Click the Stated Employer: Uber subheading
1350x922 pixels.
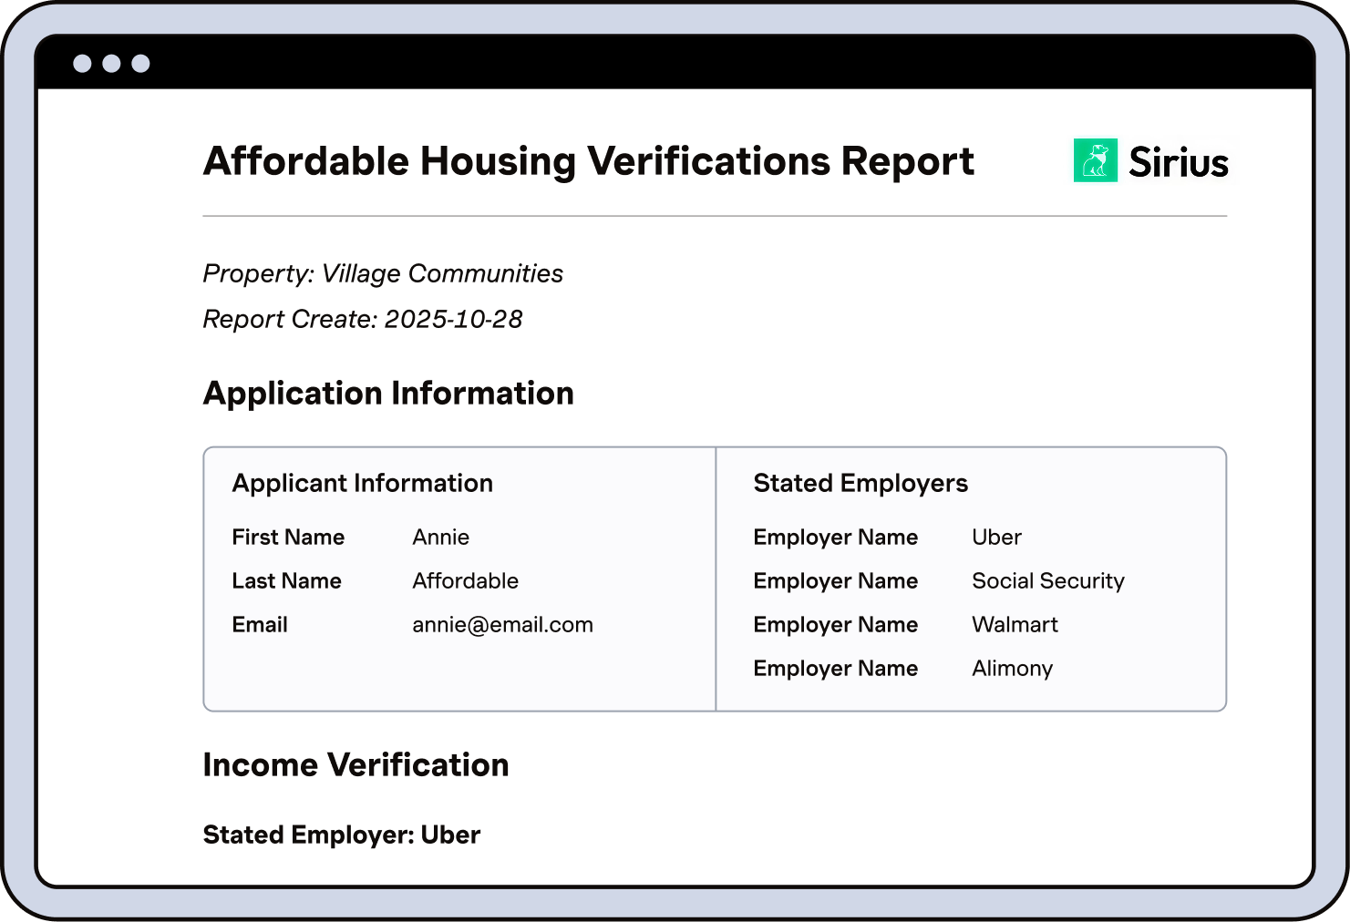point(342,835)
